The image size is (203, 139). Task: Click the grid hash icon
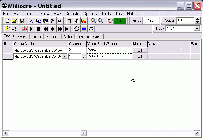pyautogui.click(x=70, y=21)
